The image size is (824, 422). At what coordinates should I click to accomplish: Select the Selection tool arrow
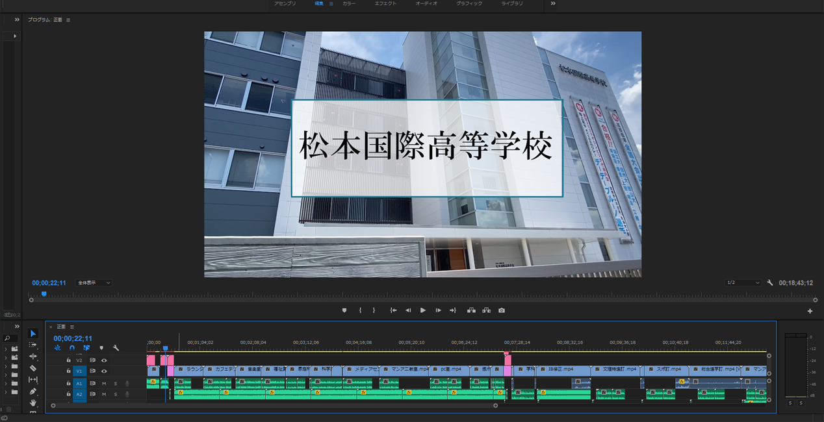(x=33, y=333)
